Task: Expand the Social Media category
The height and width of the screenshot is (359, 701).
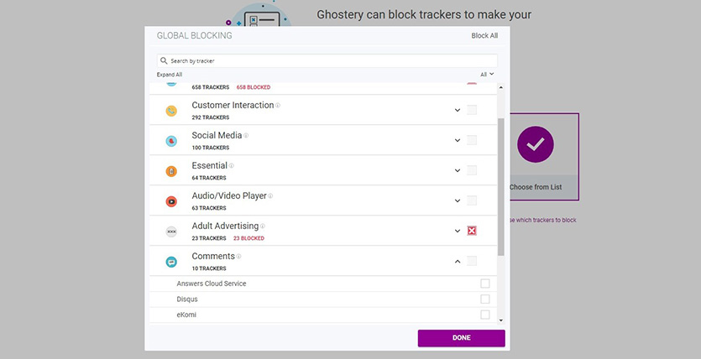Action: coord(458,141)
